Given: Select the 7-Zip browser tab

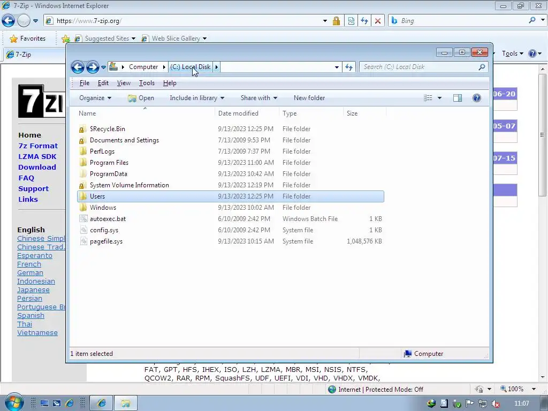Looking at the screenshot, I should (x=34, y=55).
